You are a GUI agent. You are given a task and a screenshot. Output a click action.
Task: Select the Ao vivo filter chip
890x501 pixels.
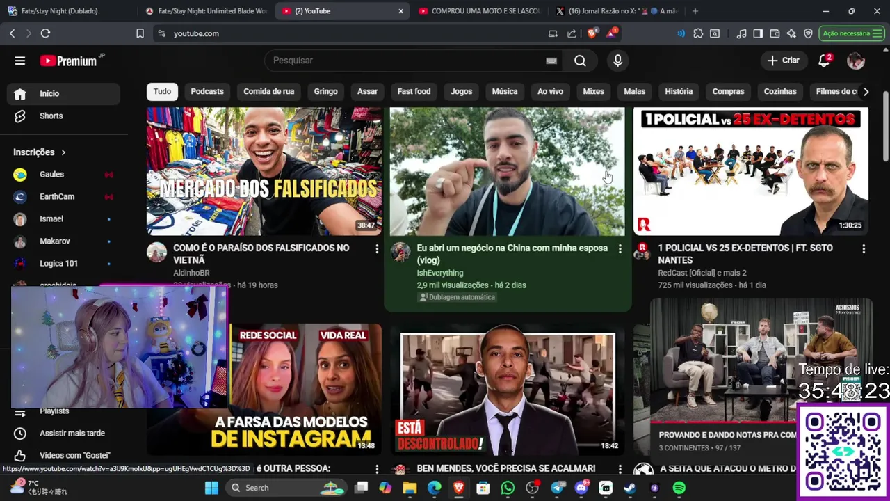[550, 91]
